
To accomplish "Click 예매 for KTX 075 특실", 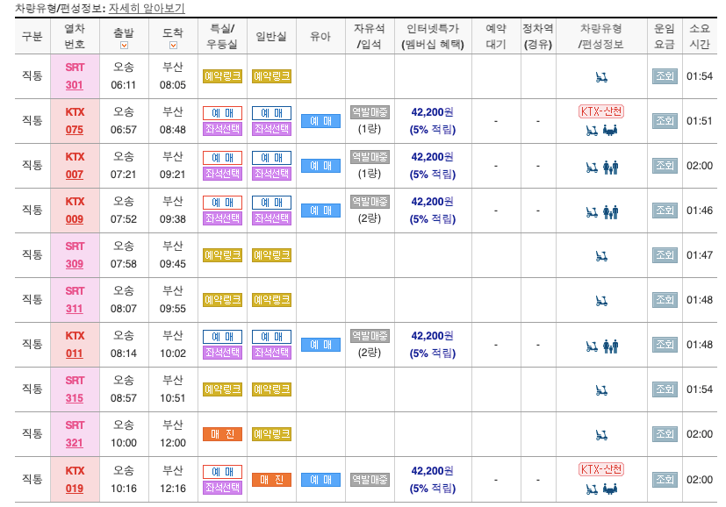I will click(222, 111).
